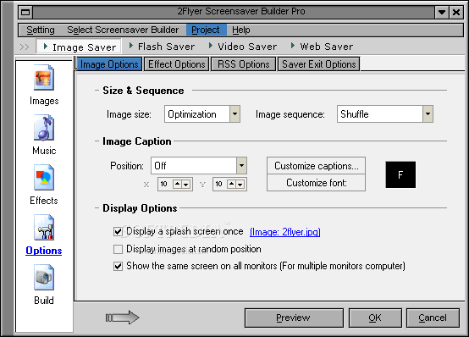Open the window system menu icon

click(x=25, y=12)
